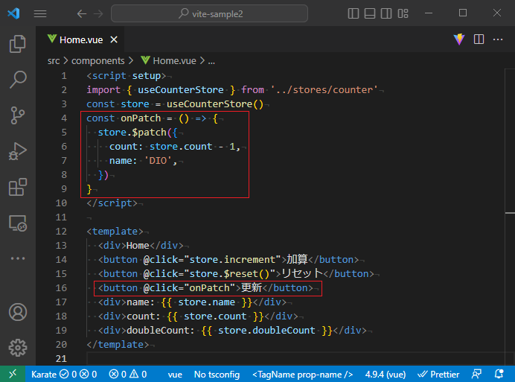Click store.increment in line 14
The width and height of the screenshot is (515, 382).
(x=232, y=259)
